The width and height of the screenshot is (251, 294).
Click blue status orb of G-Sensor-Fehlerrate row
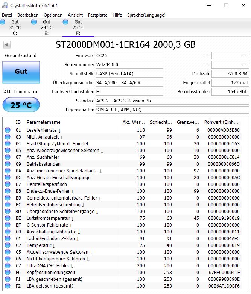tap(8, 225)
